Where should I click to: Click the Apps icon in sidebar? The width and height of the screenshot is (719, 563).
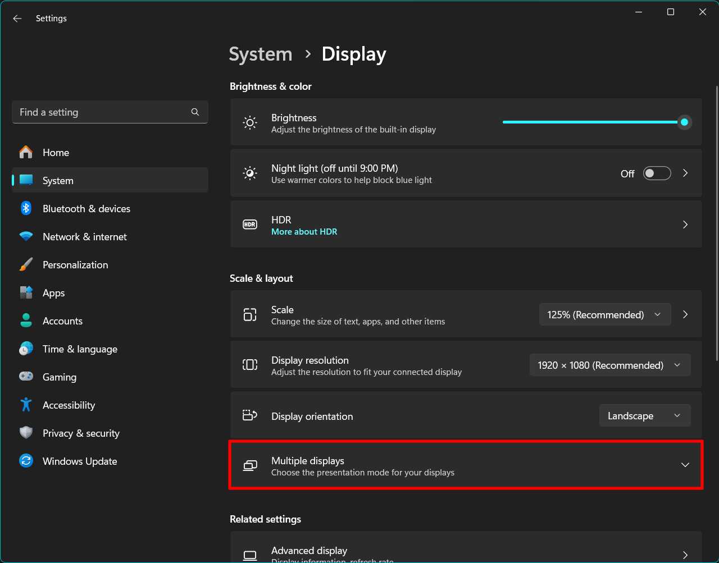[26, 292]
